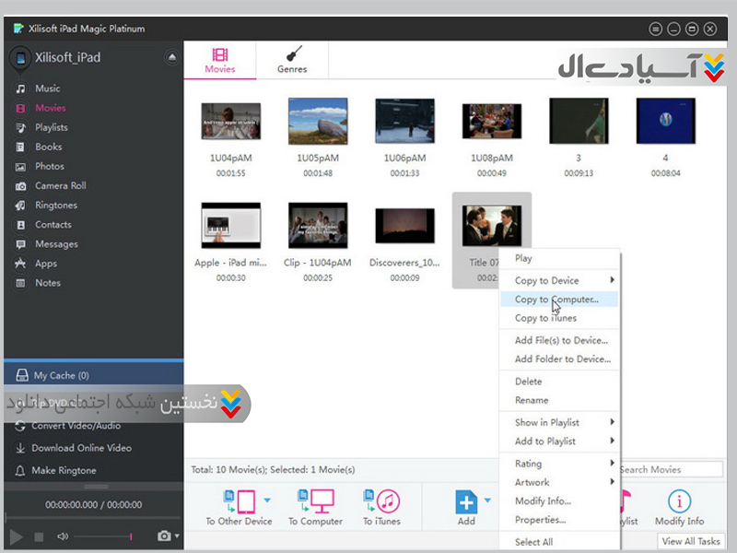Click the Make Ringtone bell icon

(20, 471)
